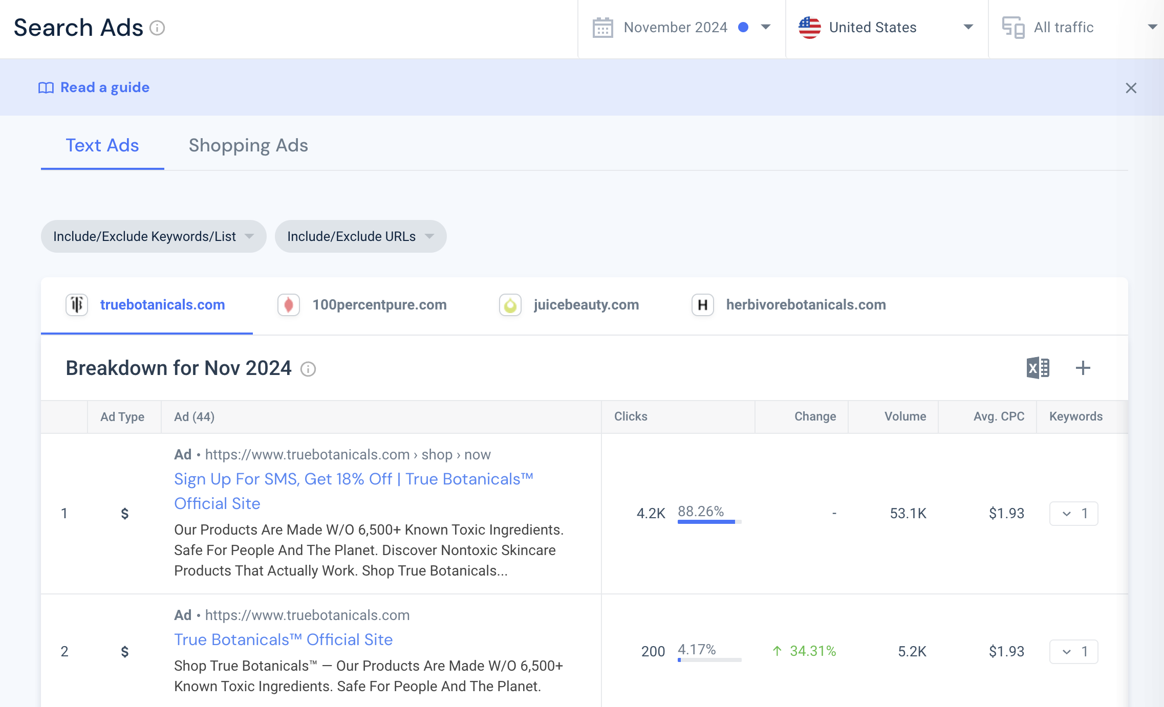Click the calendar icon for date range
The height and width of the screenshot is (707, 1164).
point(602,28)
